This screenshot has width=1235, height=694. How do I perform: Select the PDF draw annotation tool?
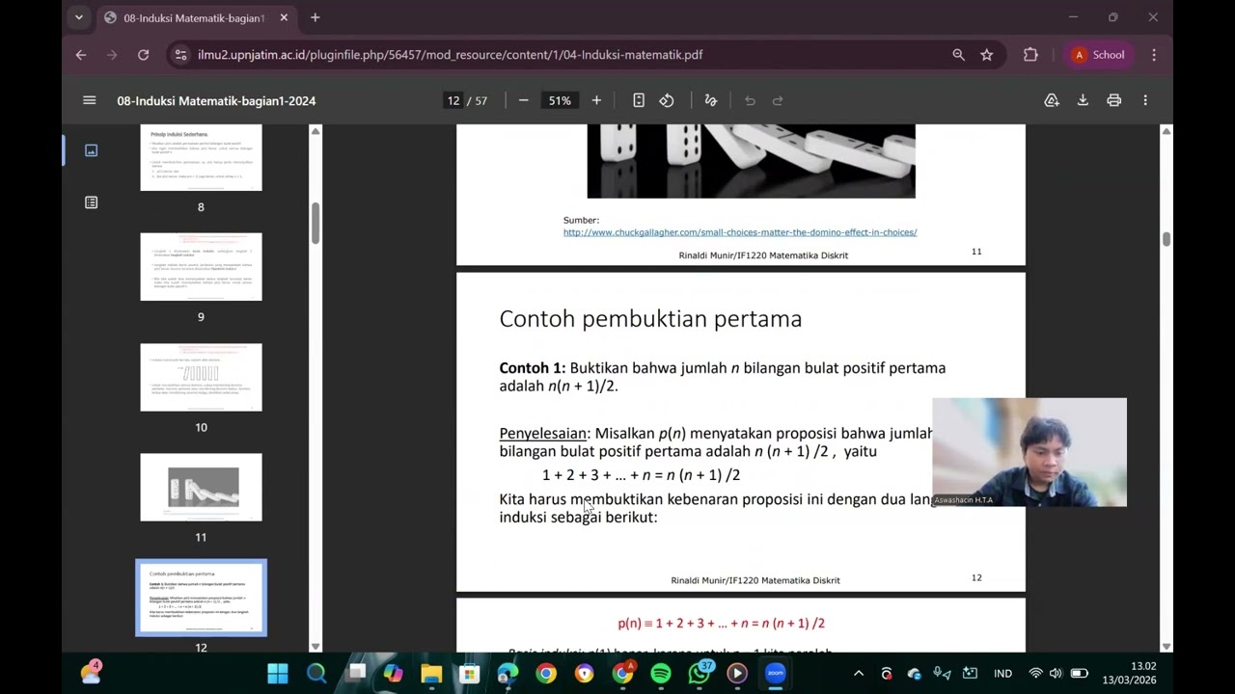(x=711, y=100)
